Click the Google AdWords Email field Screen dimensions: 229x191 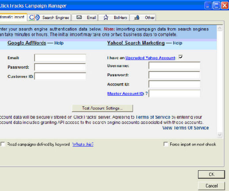tap(60, 58)
